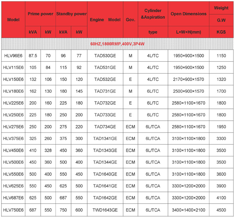Click the HLV96E6 model cell
Image resolution: width=234 pixels, height=217 pixels.
13,56
